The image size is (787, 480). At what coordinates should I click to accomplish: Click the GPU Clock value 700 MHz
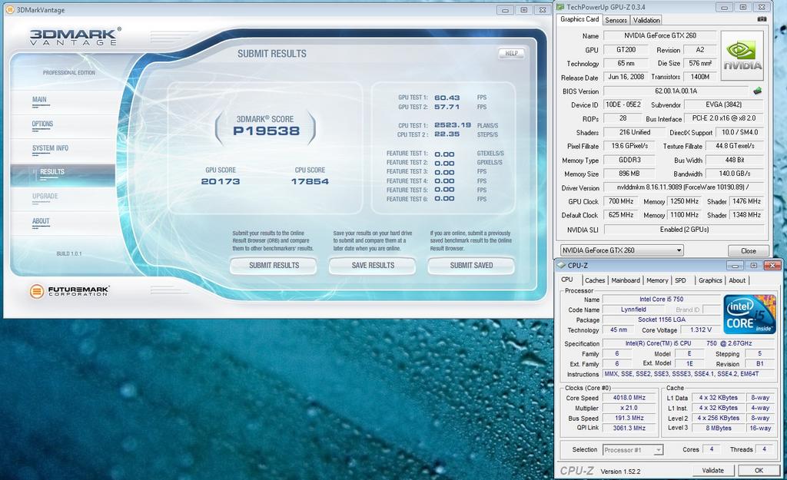click(x=621, y=201)
